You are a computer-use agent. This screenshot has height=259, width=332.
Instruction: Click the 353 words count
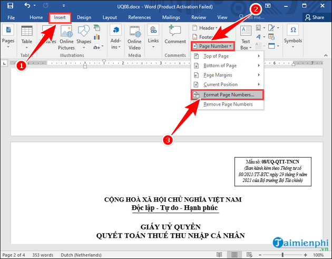(x=43, y=255)
